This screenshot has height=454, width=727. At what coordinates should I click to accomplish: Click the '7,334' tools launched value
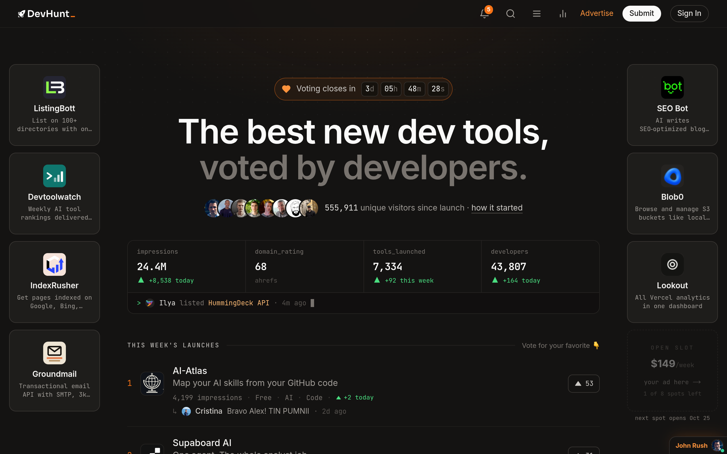388,267
